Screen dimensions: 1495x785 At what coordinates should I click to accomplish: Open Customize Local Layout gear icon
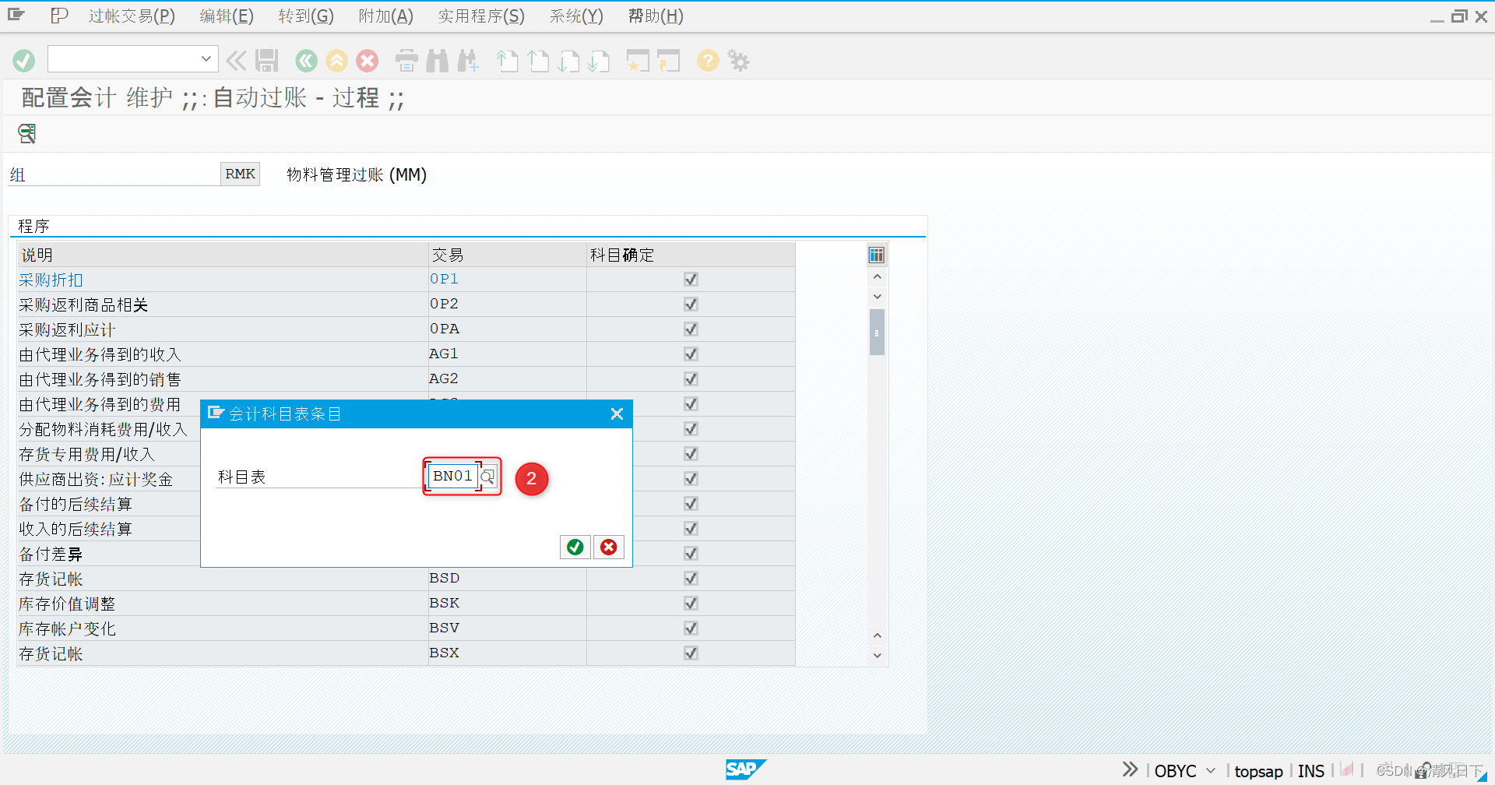coord(737,60)
